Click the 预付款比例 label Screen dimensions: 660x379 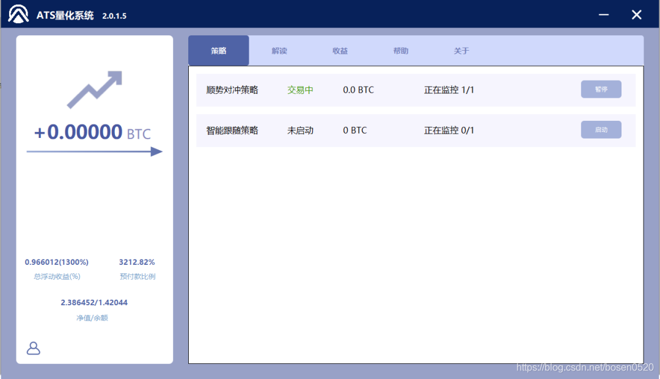click(x=137, y=276)
